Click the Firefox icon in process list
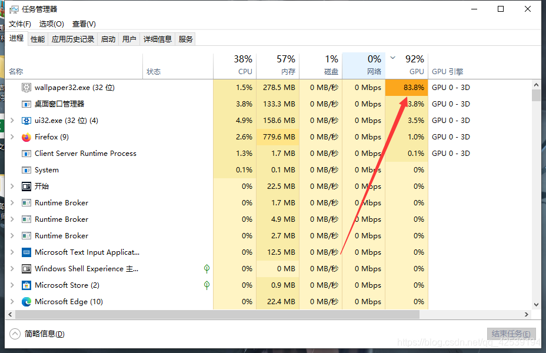The height and width of the screenshot is (353, 546). click(x=26, y=137)
